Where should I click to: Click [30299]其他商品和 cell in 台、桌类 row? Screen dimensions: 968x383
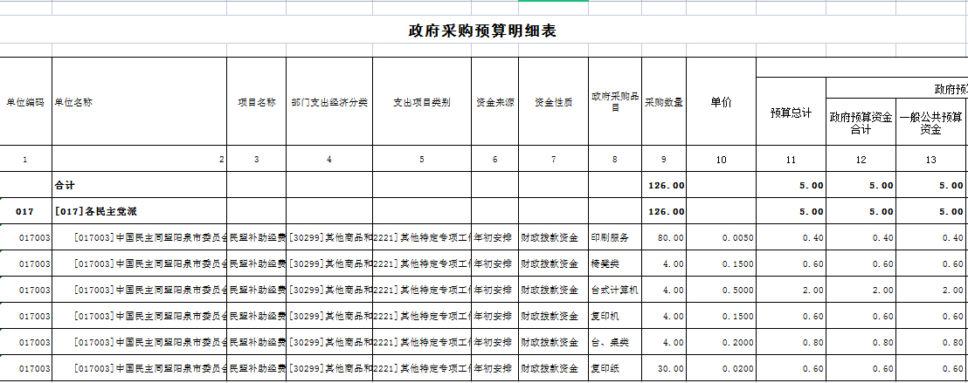click(x=329, y=342)
